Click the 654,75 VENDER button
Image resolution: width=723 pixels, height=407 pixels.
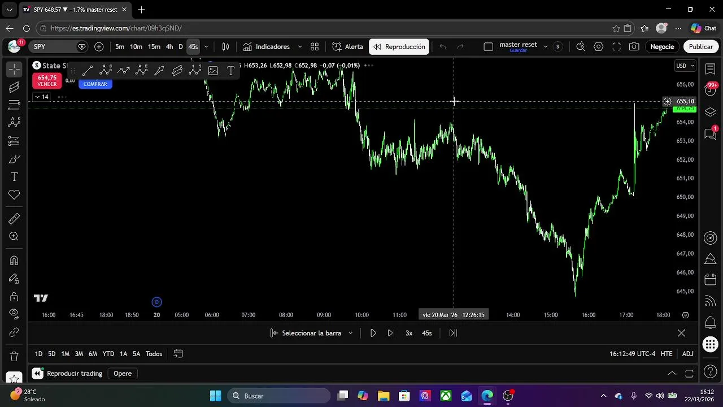tap(47, 81)
